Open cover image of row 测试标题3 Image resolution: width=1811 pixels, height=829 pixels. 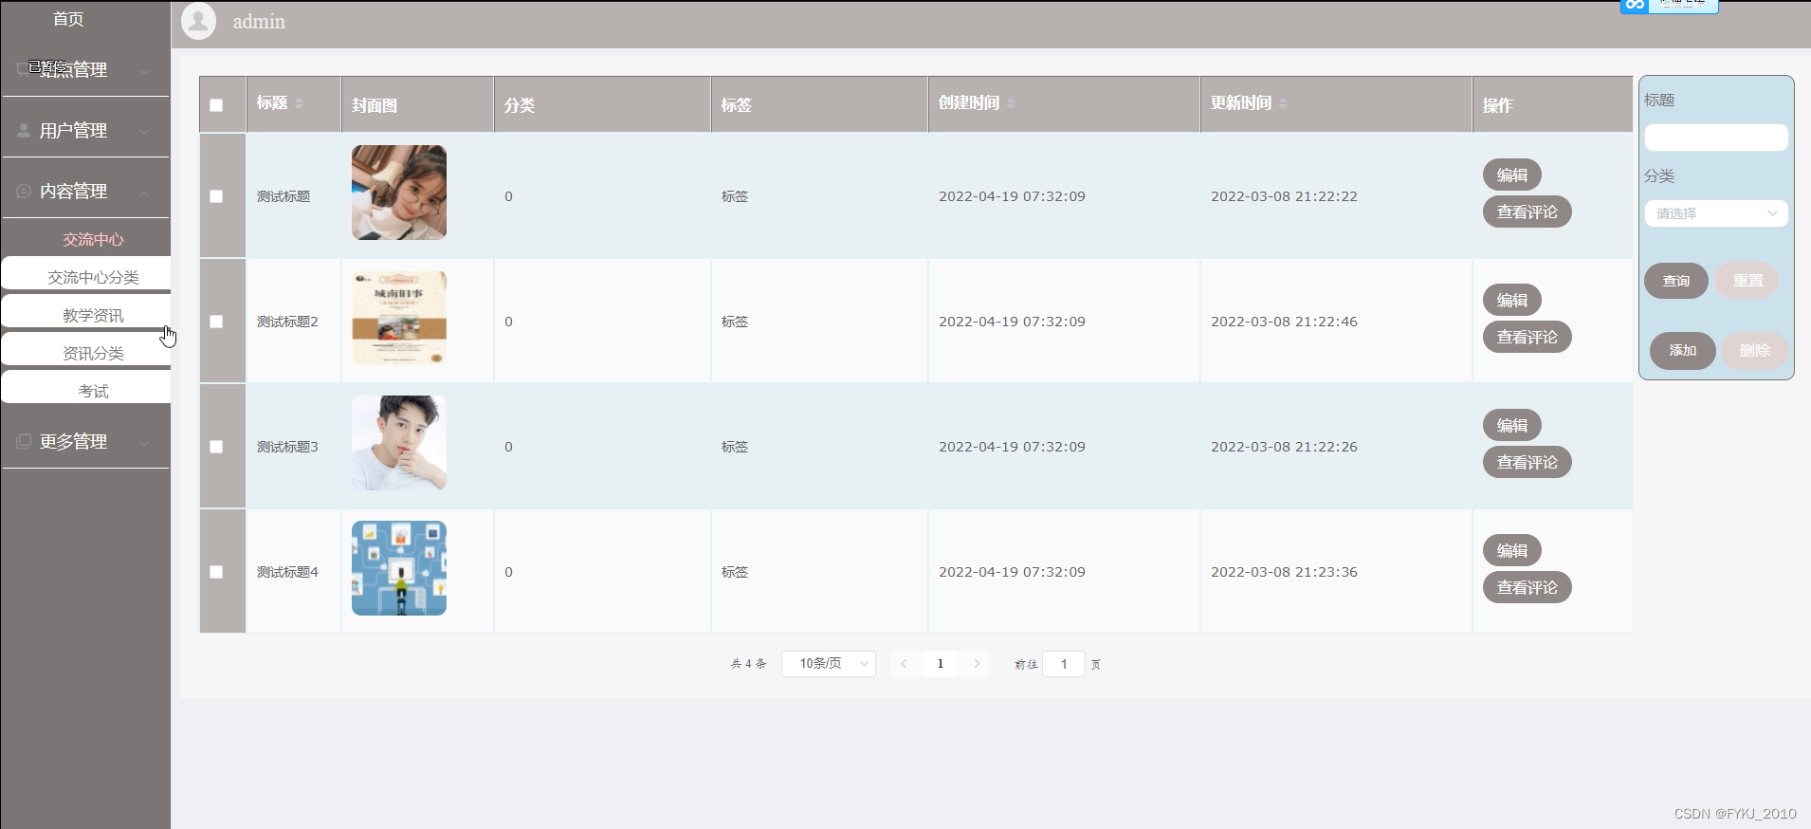(x=399, y=443)
